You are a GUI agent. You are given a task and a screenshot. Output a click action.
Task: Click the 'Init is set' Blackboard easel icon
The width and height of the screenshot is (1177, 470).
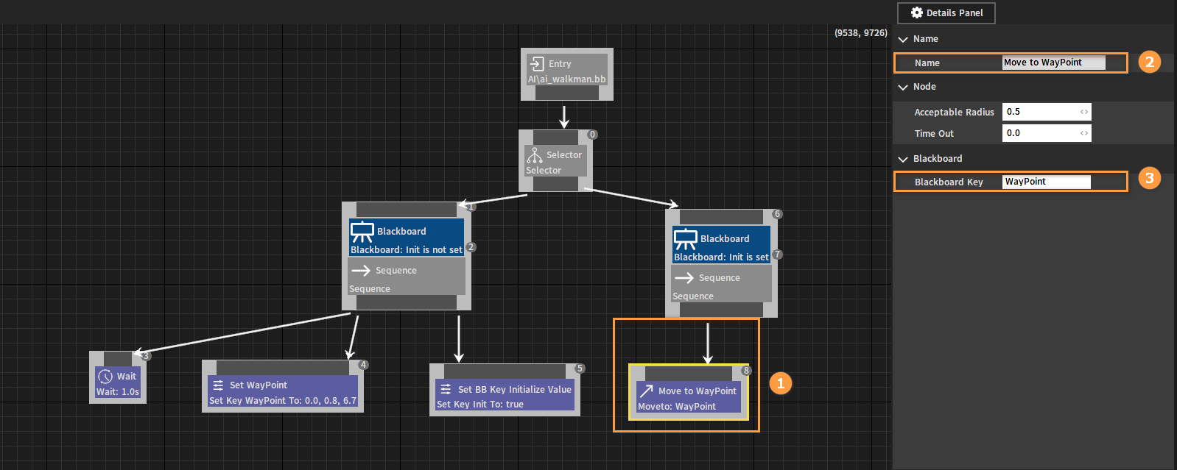tap(685, 239)
